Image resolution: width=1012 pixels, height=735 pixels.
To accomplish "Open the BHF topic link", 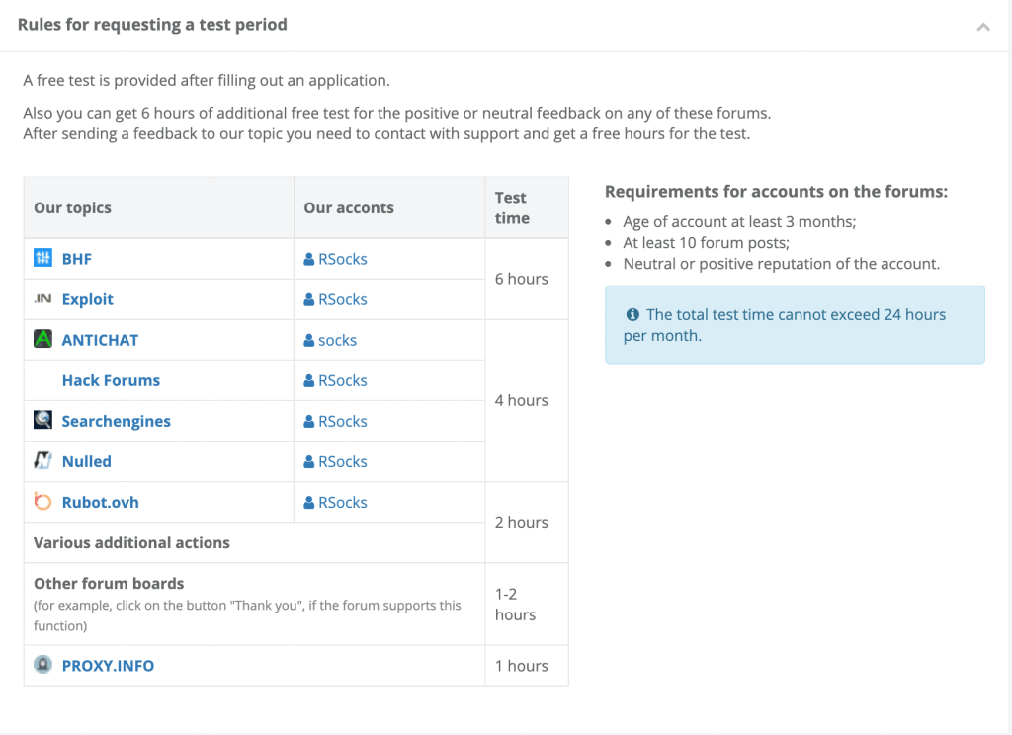I will tap(77, 259).
